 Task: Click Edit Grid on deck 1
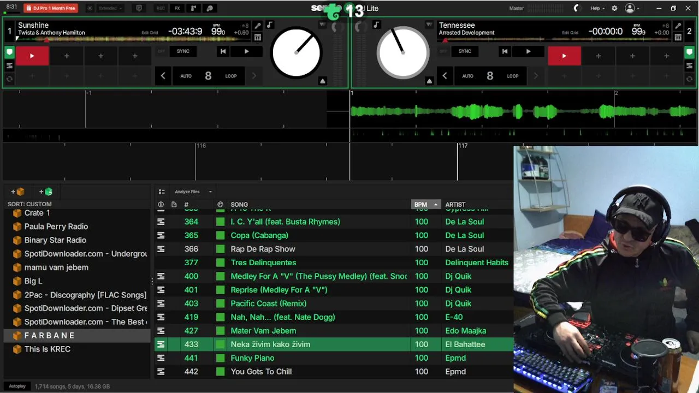(x=150, y=33)
